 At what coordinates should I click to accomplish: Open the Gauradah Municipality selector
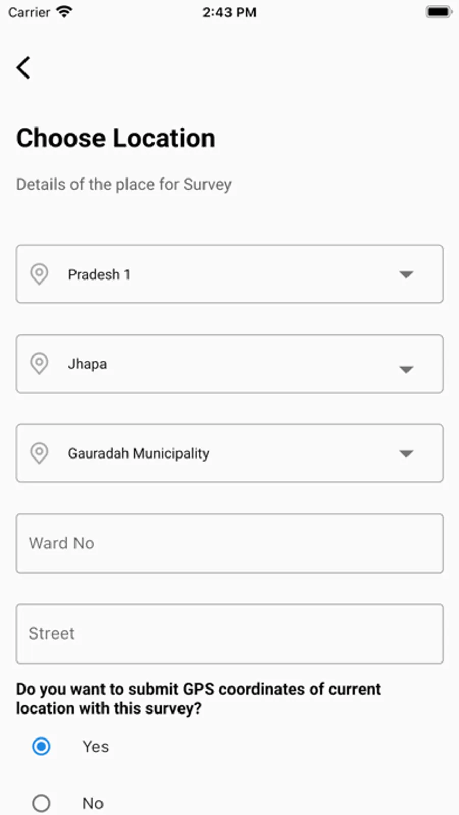[x=229, y=453]
